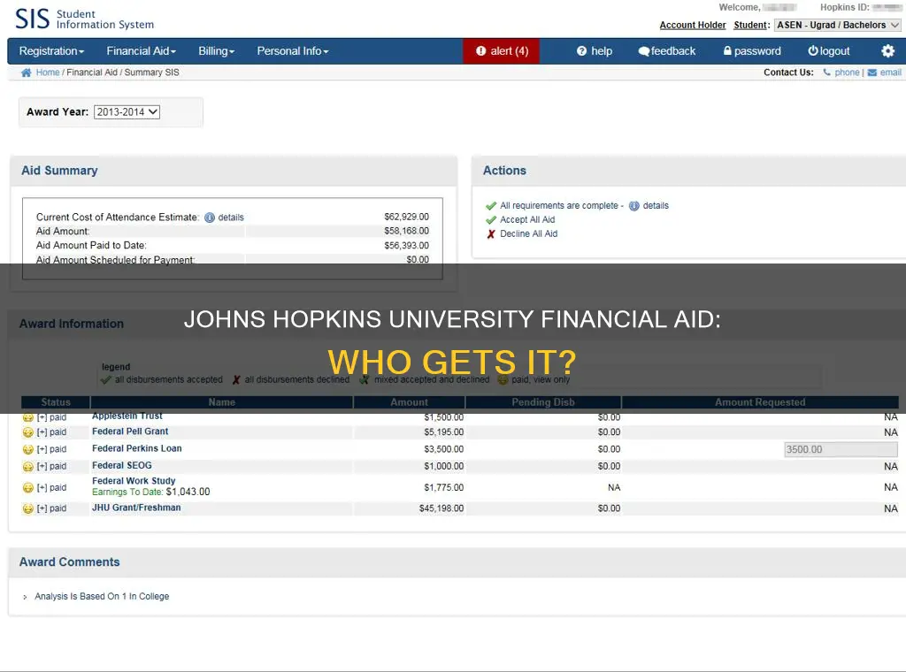Click Federal Work Study award name
This screenshot has height=672, width=906.
coord(134,480)
